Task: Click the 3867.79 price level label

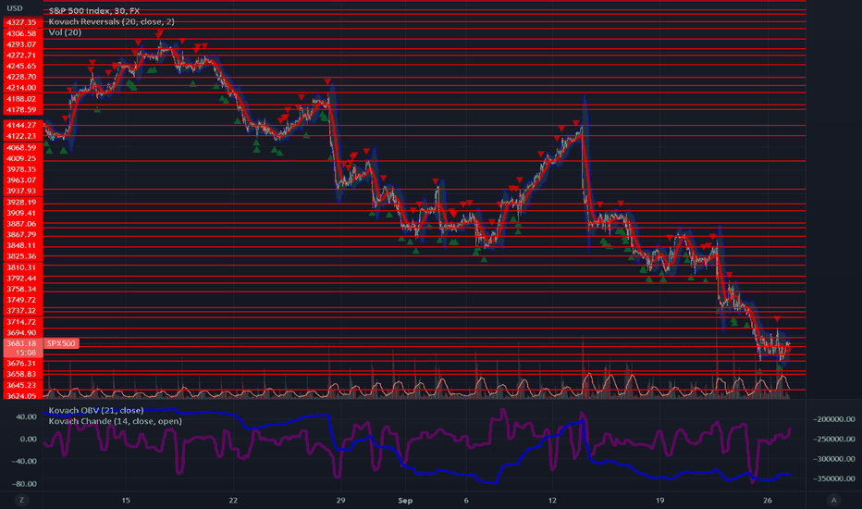Action: click(21, 234)
